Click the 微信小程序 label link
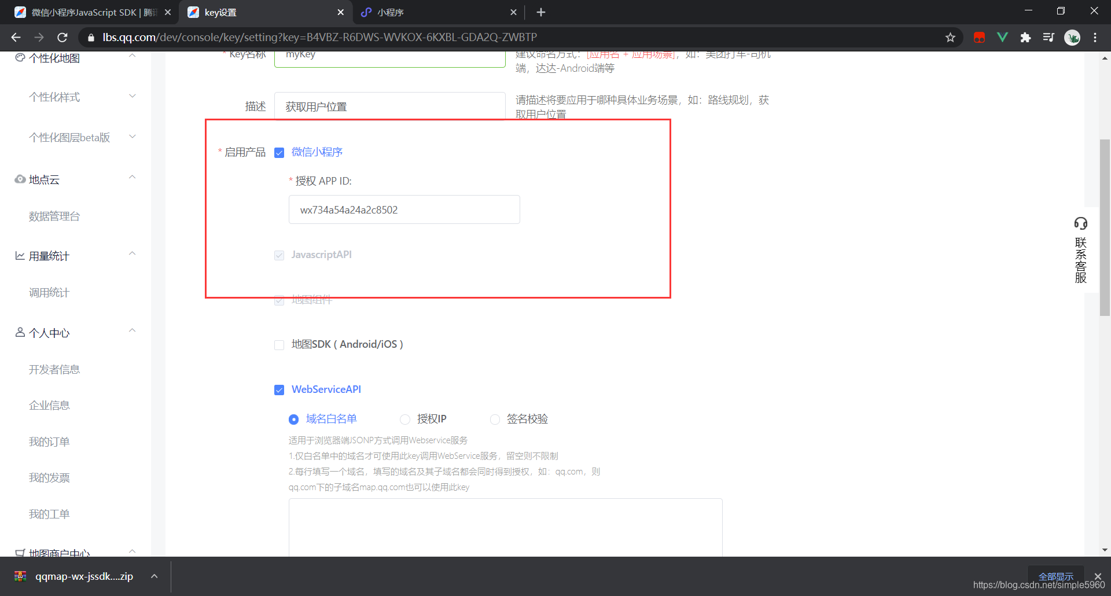The image size is (1111, 596). pos(317,152)
